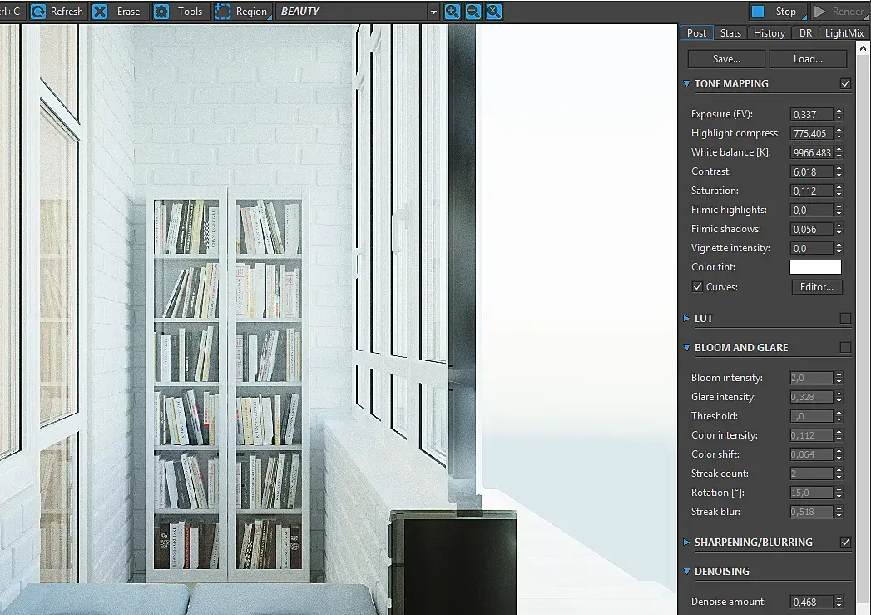Enable the BLOOM AND GLARE checkbox
This screenshot has height=615, width=871.
point(845,347)
